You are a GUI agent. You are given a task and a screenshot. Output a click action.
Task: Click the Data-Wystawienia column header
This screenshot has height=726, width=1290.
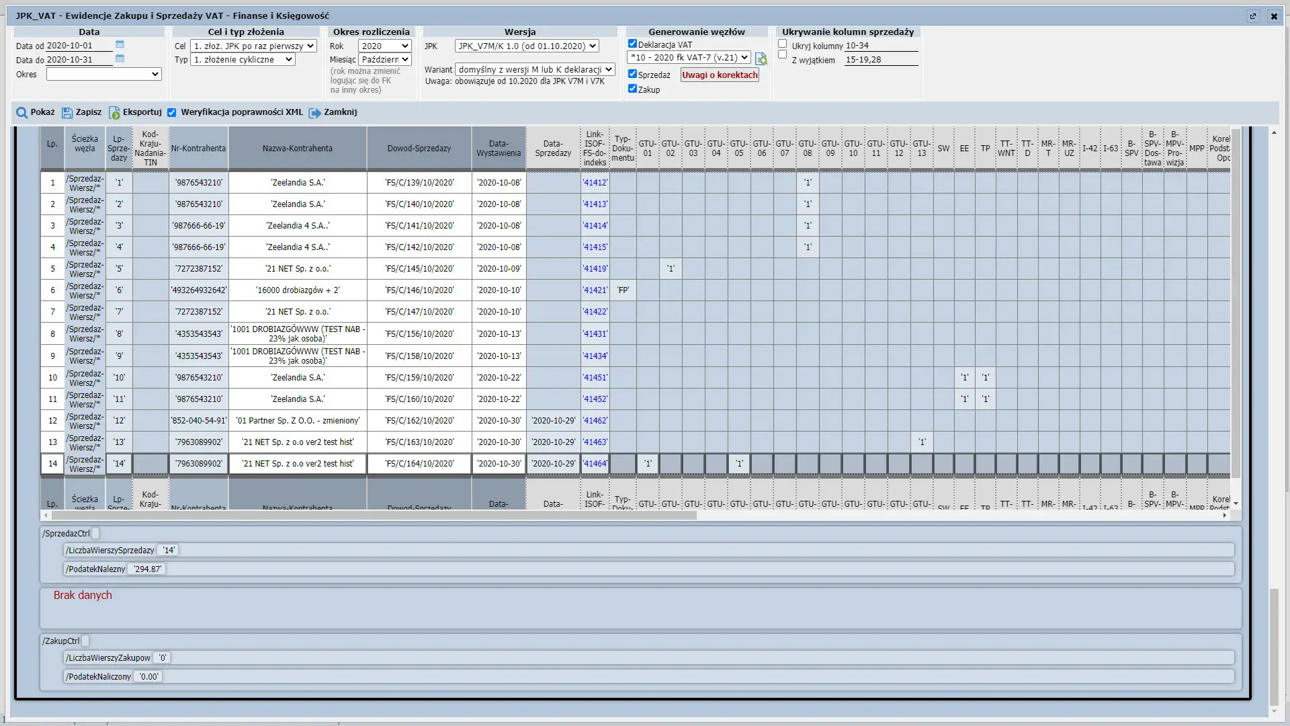pos(498,149)
